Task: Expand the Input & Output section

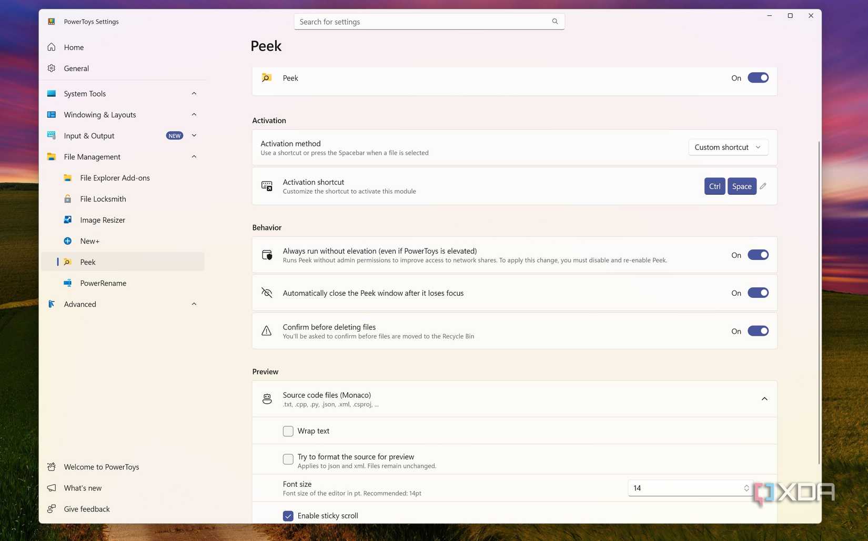Action: 194,135
